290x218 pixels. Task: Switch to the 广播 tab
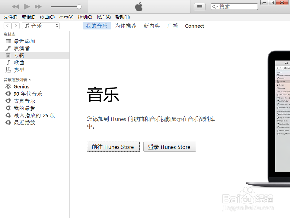click(172, 26)
